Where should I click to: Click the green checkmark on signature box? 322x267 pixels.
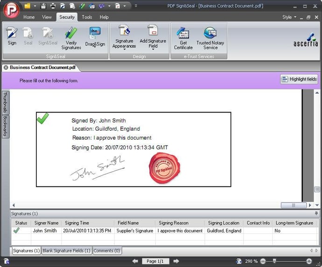[x=43, y=118]
